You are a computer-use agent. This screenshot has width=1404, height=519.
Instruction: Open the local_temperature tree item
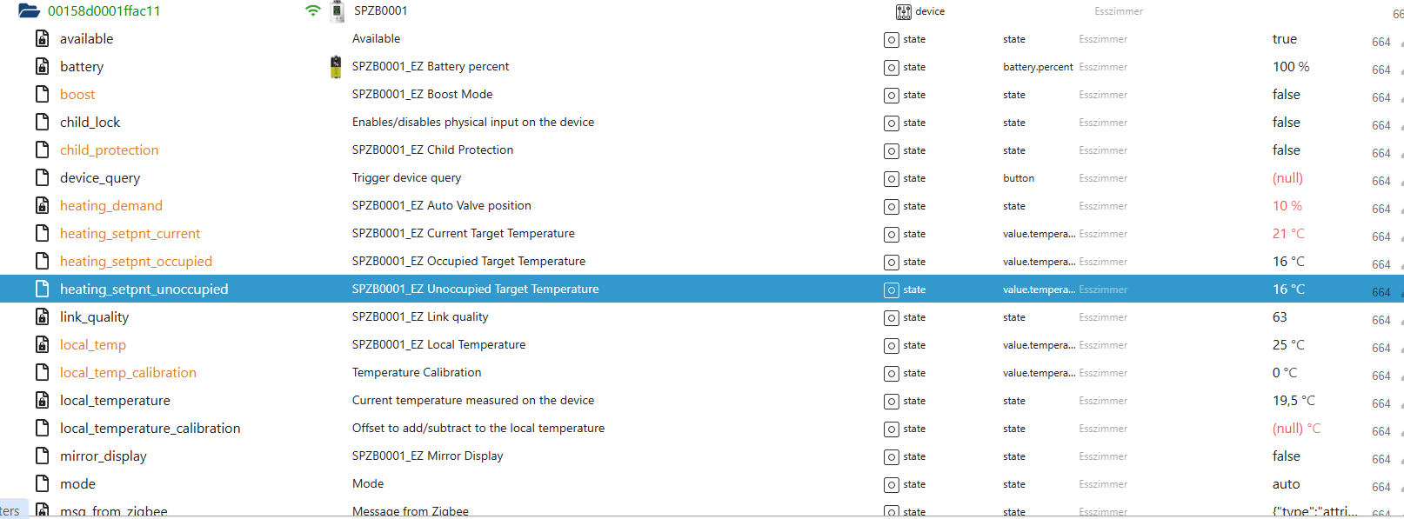pos(115,401)
